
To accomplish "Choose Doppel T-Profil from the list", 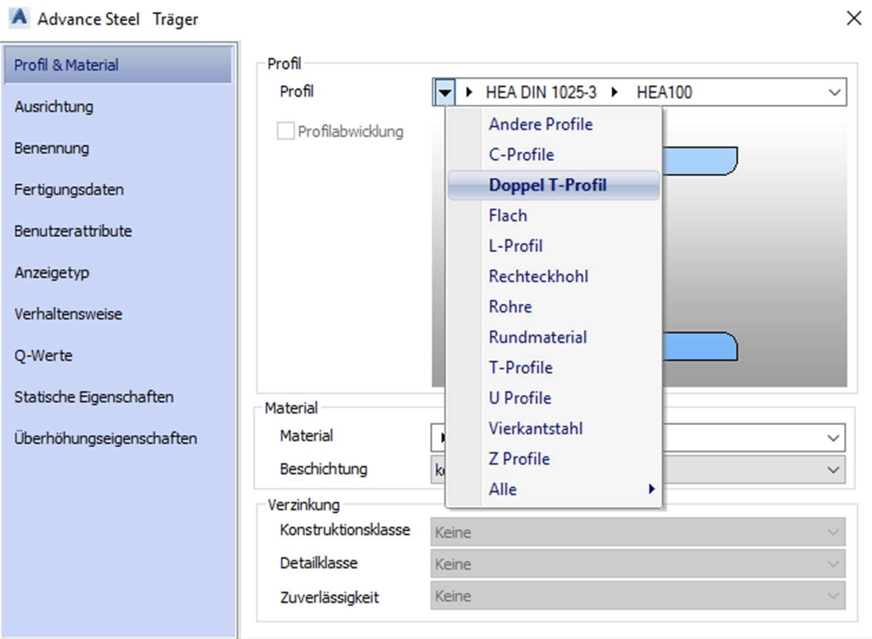I will click(547, 186).
